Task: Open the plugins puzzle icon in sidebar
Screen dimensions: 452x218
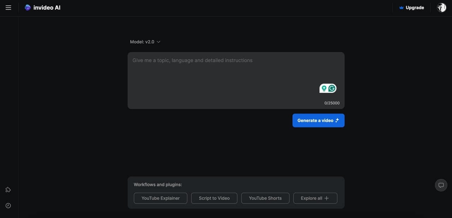Action: [x=8, y=190]
